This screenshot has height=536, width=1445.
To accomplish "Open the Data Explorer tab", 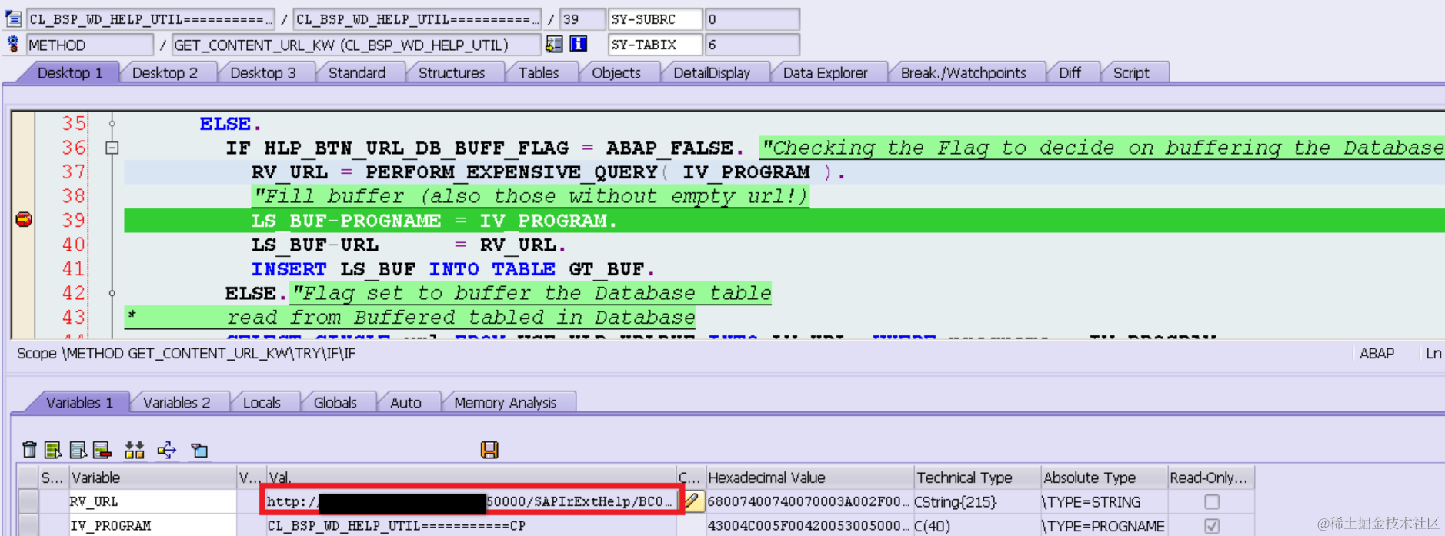I will (x=825, y=72).
